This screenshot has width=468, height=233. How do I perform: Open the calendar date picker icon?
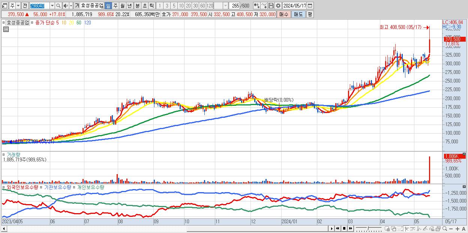tap(310, 6)
